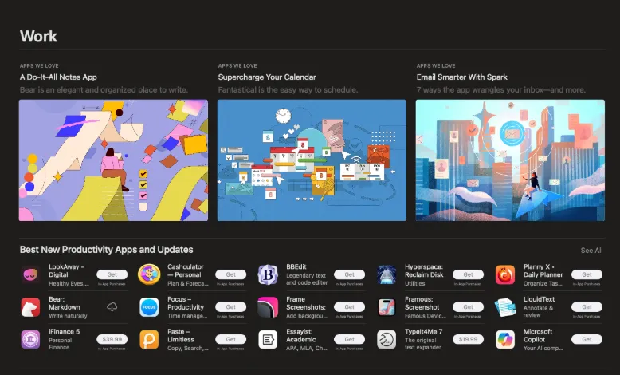
Task: Open the Spark email artwork
Action: tap(510, 160)
